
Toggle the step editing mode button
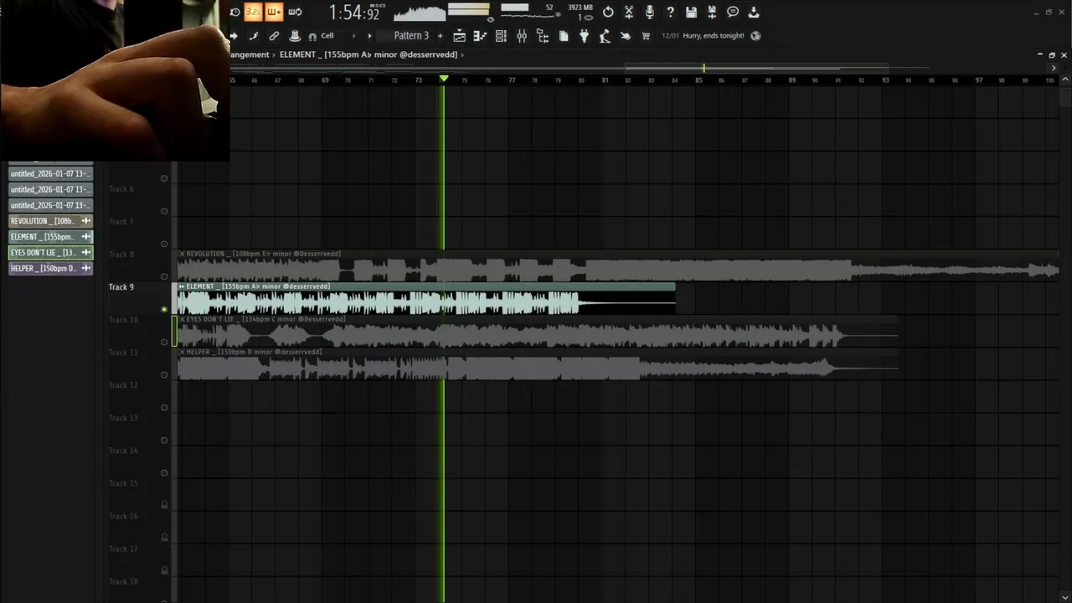click(274, 12)
